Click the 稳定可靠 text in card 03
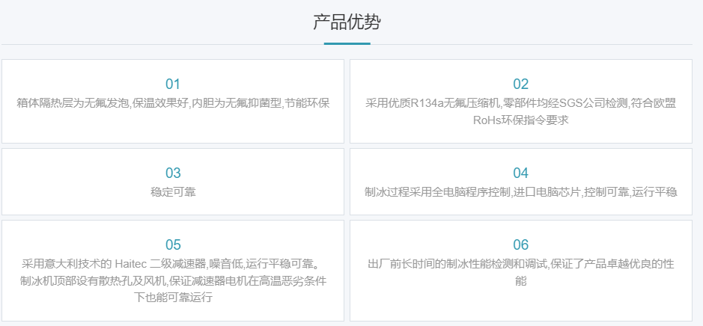Image resolution: width=703 pixels, height=326 pixels. click(x=173, y=191)
